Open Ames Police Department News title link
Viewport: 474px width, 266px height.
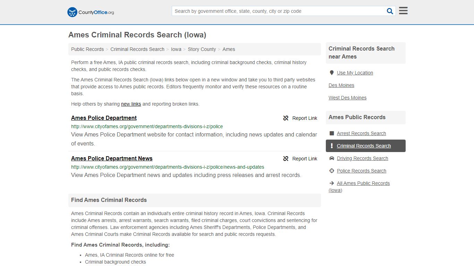click(112, 158)
